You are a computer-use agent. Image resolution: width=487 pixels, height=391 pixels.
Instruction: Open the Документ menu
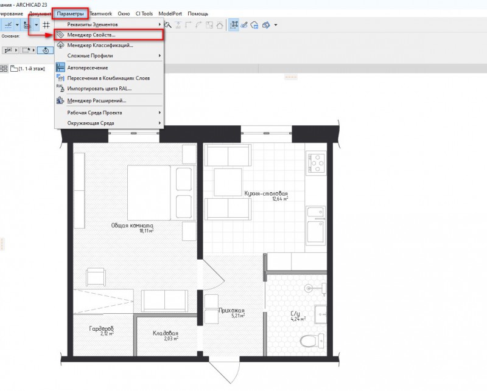[40, 13]
